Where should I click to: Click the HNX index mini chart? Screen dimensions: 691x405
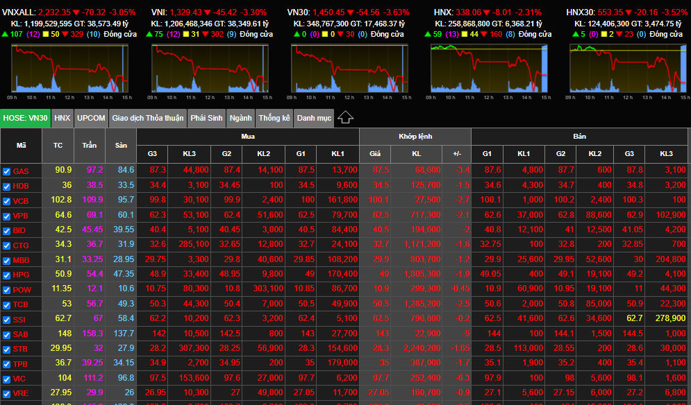click(x=488, y=68)
